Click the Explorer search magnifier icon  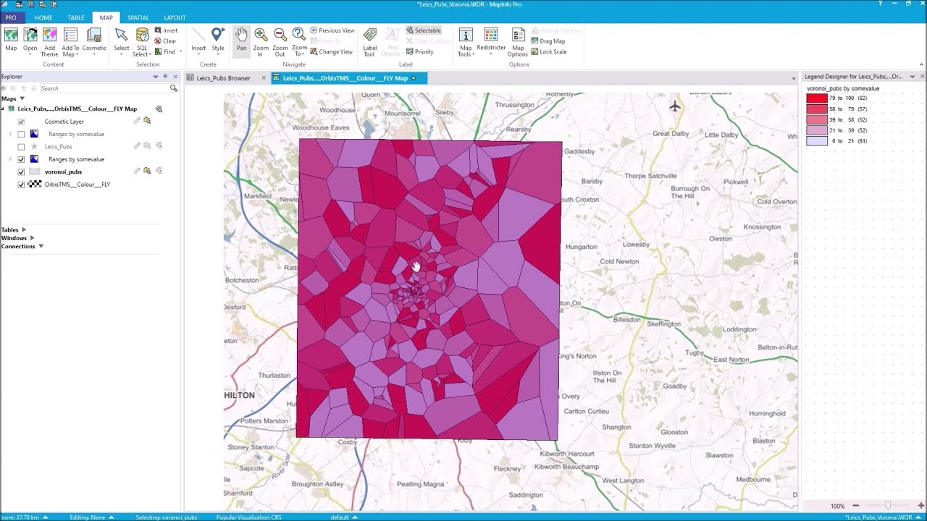tap(174, 88)
